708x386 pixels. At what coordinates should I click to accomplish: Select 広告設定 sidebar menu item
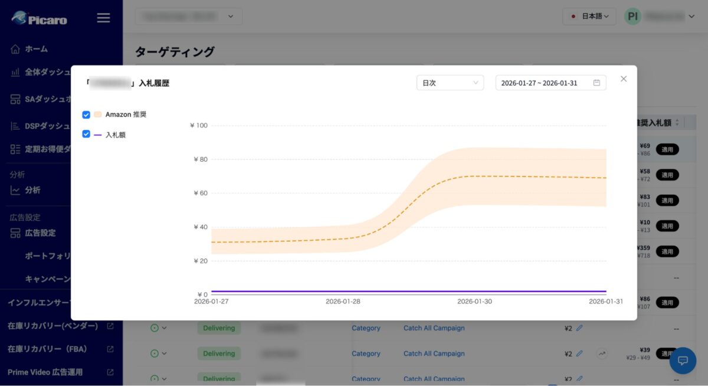(x=40, y=233)
